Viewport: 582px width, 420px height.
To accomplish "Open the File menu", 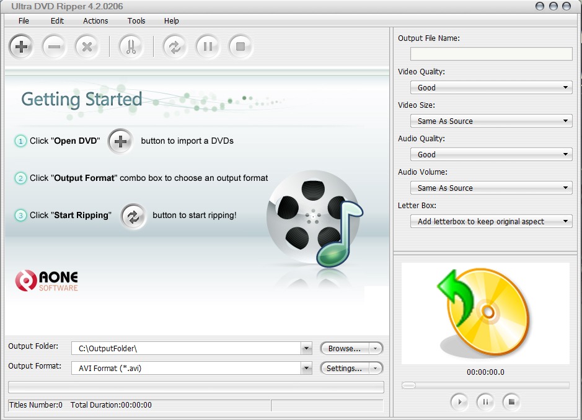I will pos(24,21).
